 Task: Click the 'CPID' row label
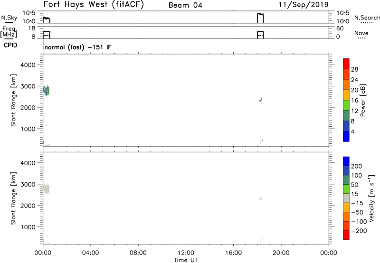(10, 45)
